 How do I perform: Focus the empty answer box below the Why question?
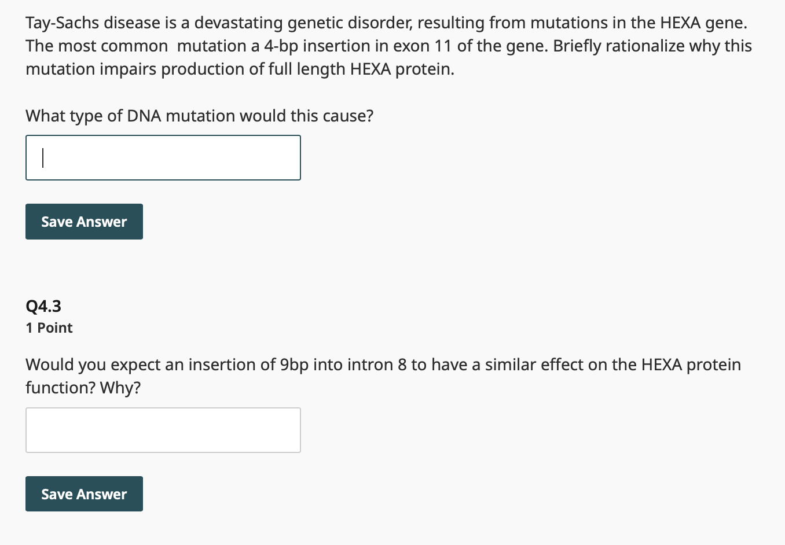coord(162,430)
